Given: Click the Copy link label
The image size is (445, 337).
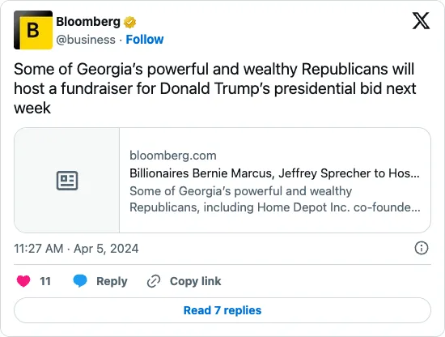Looking at the screenshot, I should [195, 281].
